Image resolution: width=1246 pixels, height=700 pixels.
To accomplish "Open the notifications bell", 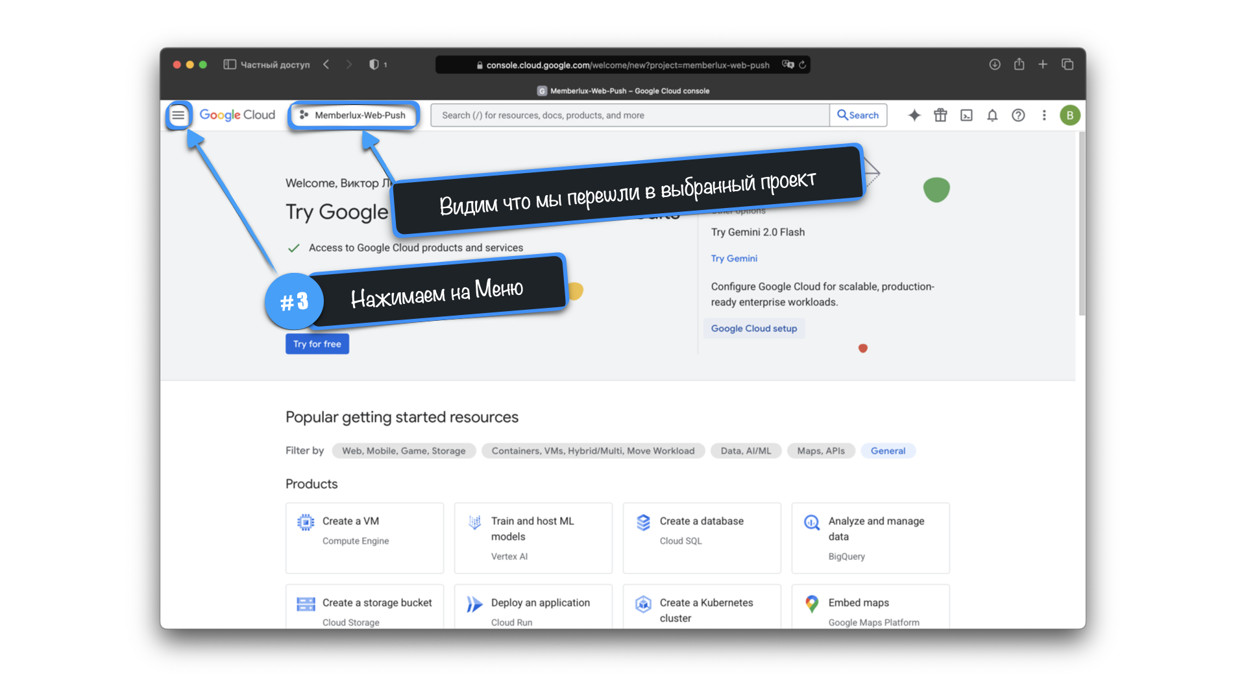I will [992, 115].
